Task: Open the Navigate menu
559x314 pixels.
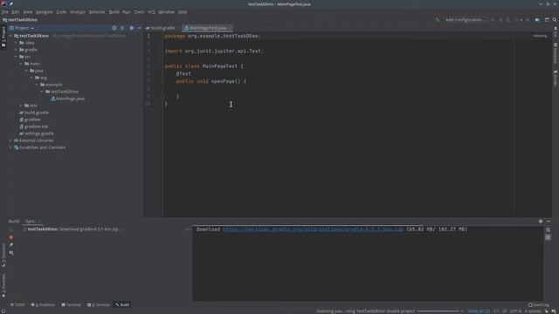Action: (x=45, y=11)
